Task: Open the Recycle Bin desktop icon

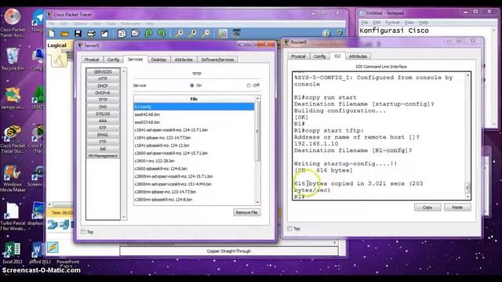Action: 13,59
